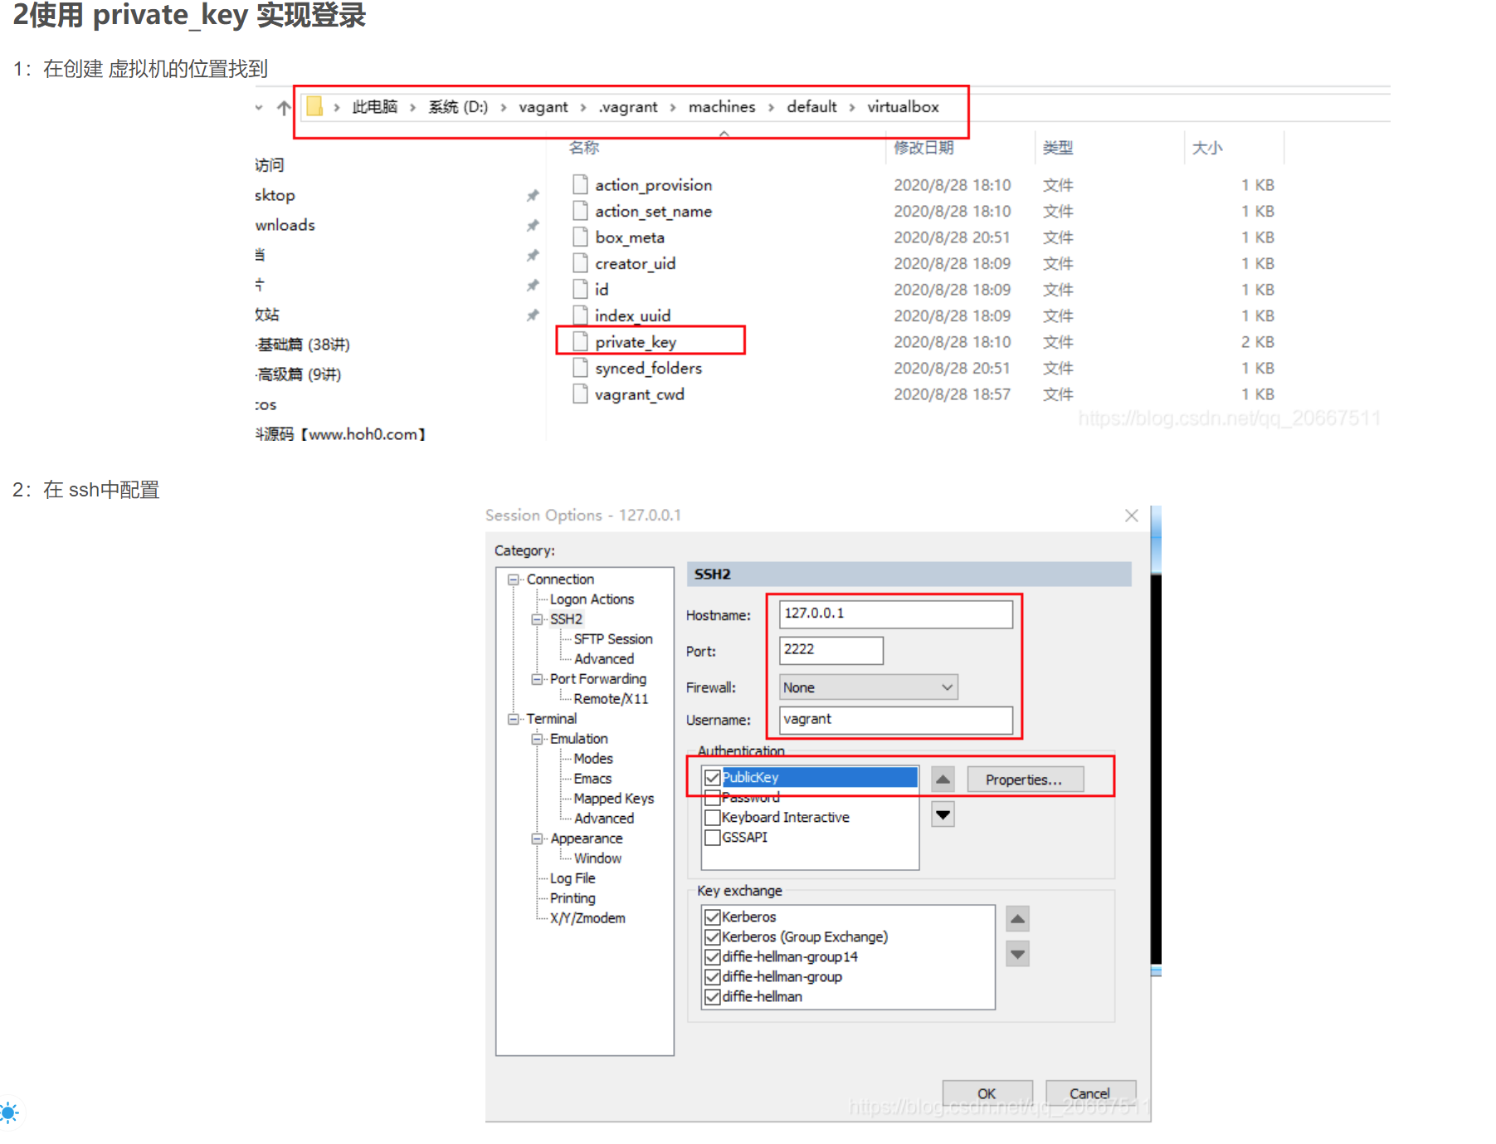The height and width of the screenshot is (1144, 1496).
Task: Click the folder icon in address bar
Action: tap(314, 107)
